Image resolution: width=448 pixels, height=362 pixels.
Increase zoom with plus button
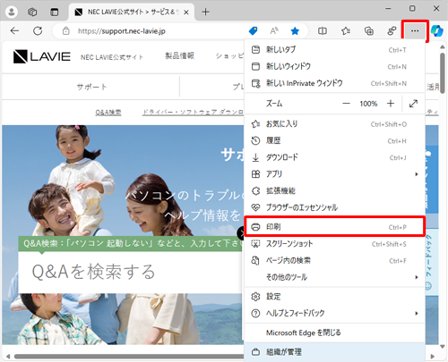(x=391, y=104)
